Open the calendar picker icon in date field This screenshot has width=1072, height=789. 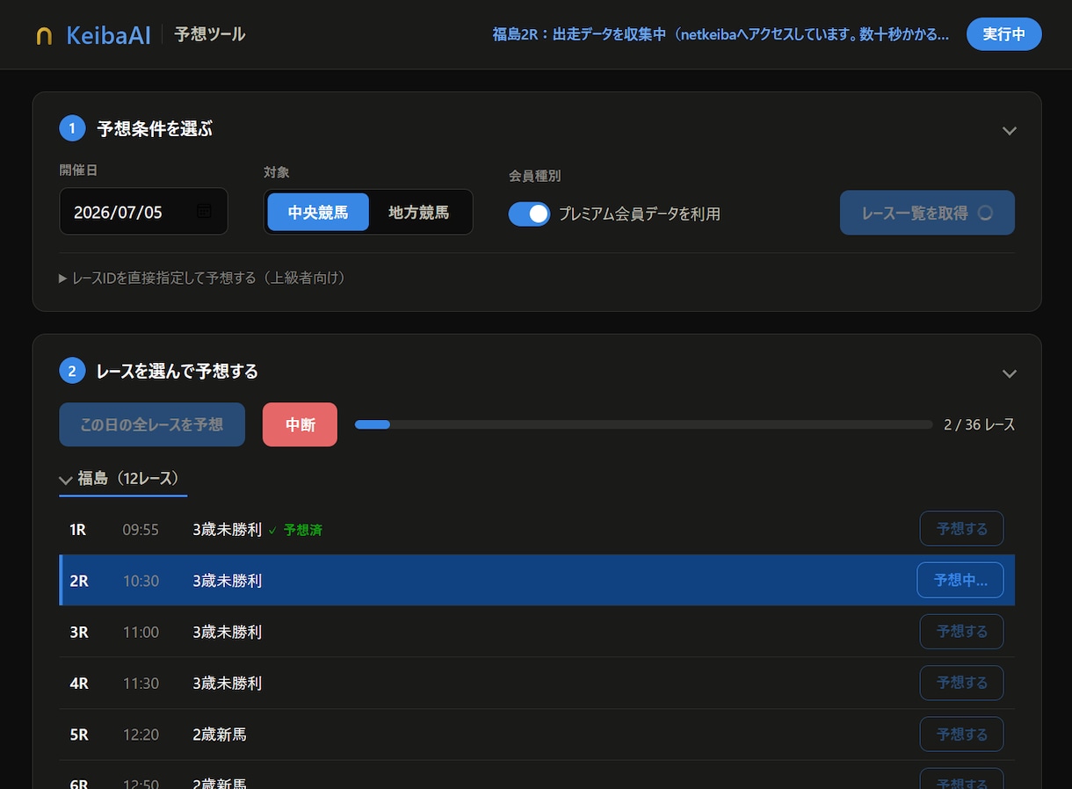(204, 212)
